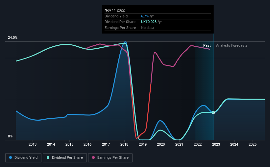Click the 2017 x-axis year label
This screenshot has height=167, width=270.
106,144
